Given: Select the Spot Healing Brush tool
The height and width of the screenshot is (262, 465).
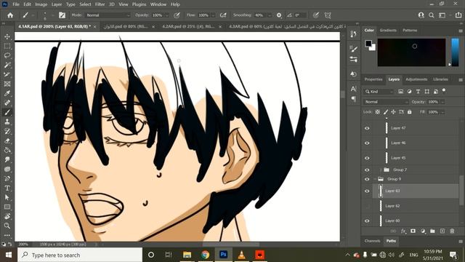Looking at the screenshot, I should (7, 103).
